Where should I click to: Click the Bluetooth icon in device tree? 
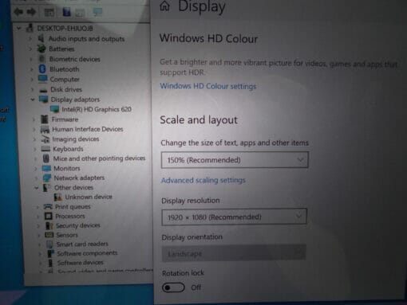42,69
